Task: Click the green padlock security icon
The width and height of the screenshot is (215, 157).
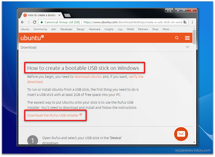Action: [42, 22]
